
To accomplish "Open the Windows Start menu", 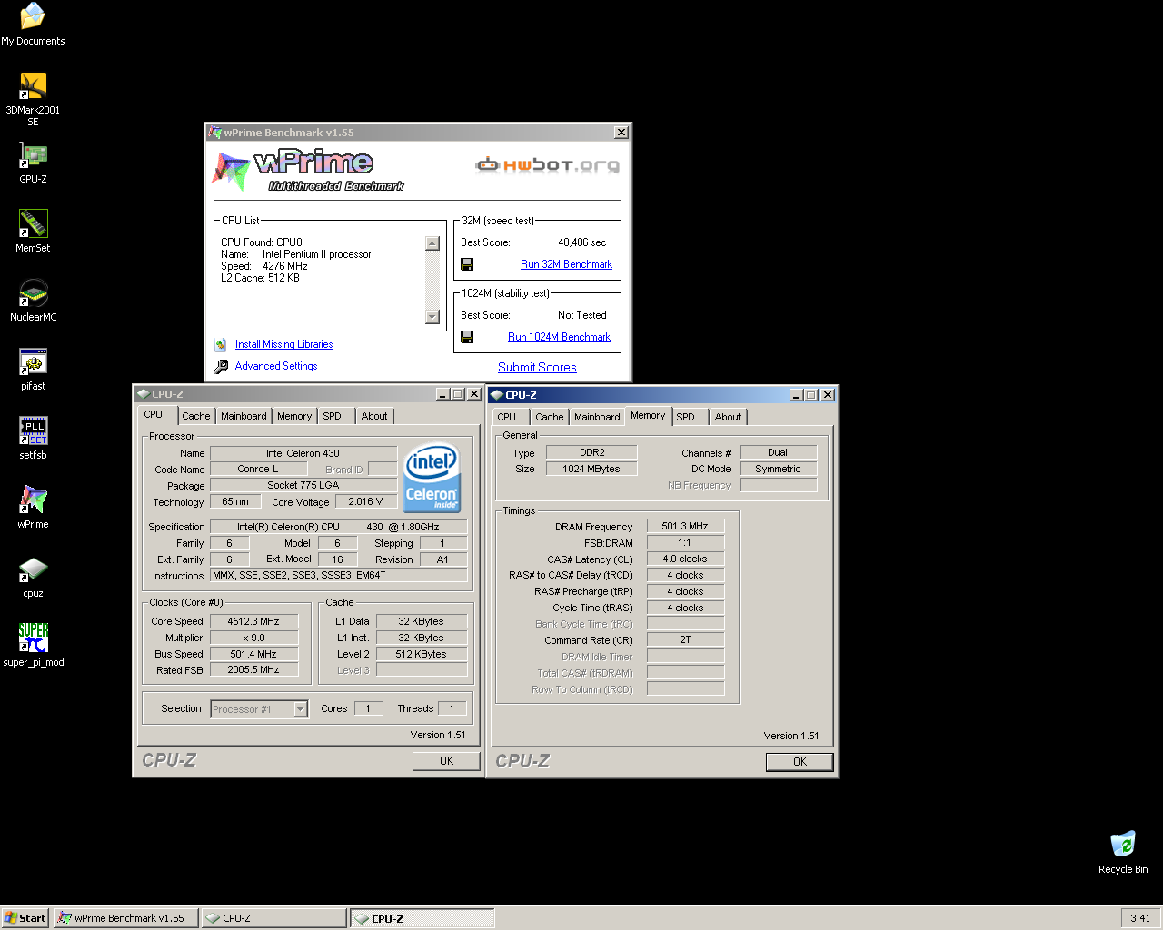I will pos(25,918).
